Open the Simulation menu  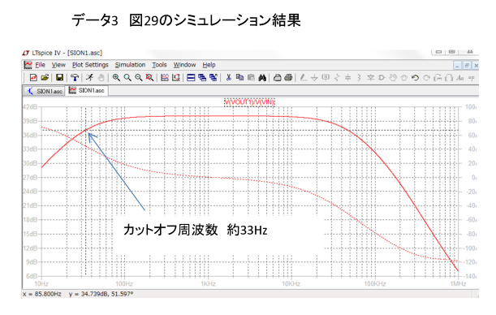click(130, 65)
